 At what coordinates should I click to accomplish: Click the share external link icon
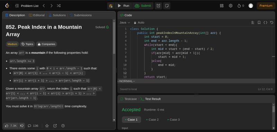[55, 126]
